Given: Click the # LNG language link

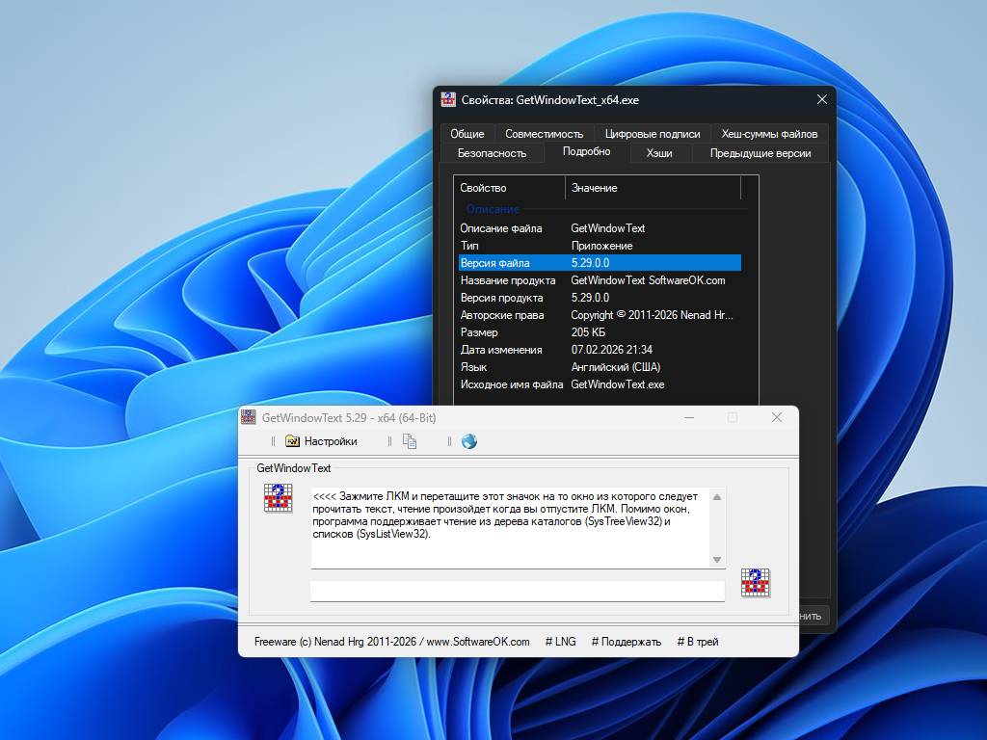Looking at the screenshot, I should tap(560, 642).
